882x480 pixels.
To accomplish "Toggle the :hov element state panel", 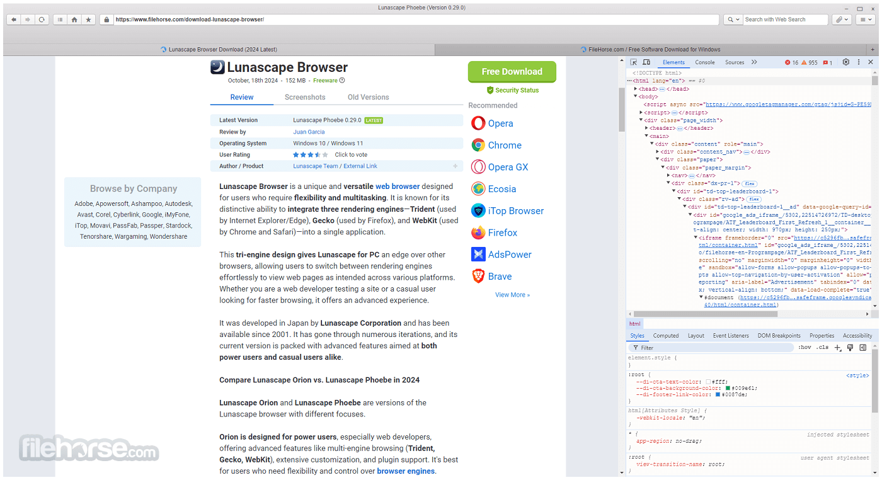I will click(x=805, y=348).
